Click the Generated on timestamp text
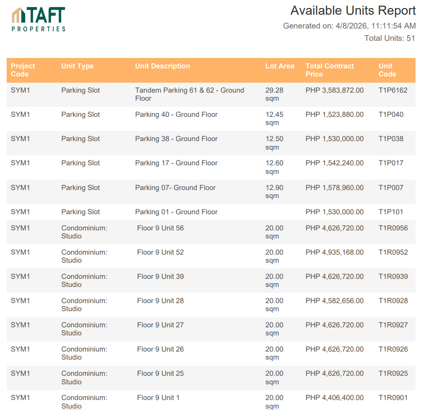The image size is (426, 410). pyautogui.click(x=349, y=26)
